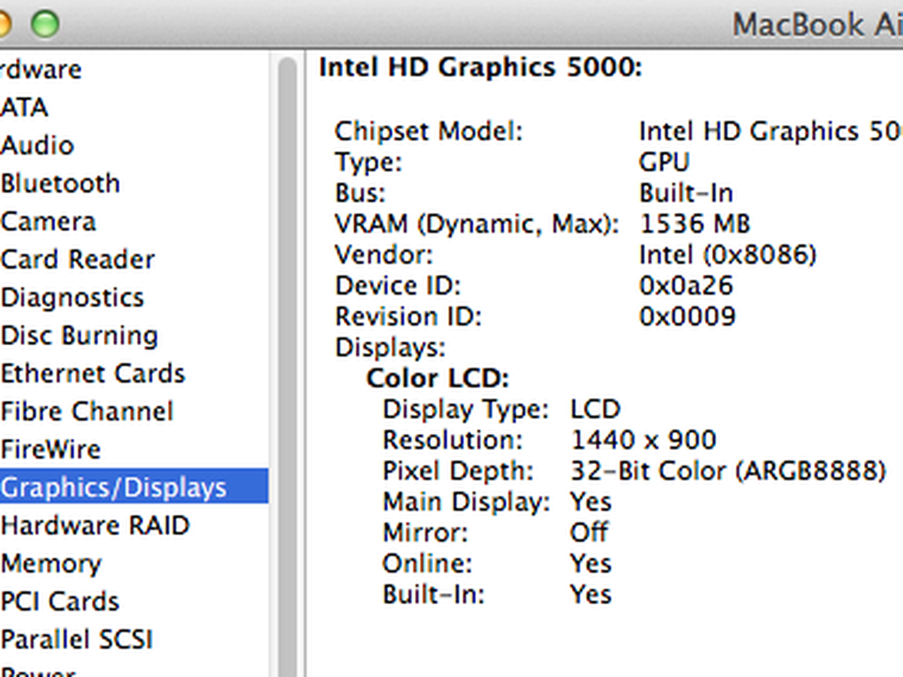Open the Bluetooth hardware section
Viewport: 903px width, 677px height.
point(60,183)
